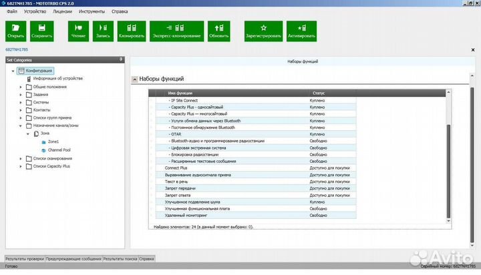Switch to Предупреждающие сообщения tab
This screenshot has height=275, width=481.
73,258
